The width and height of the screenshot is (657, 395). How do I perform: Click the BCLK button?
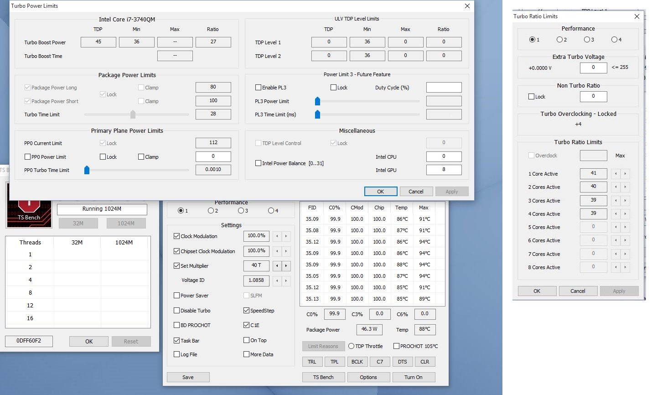tap(357, 362)
